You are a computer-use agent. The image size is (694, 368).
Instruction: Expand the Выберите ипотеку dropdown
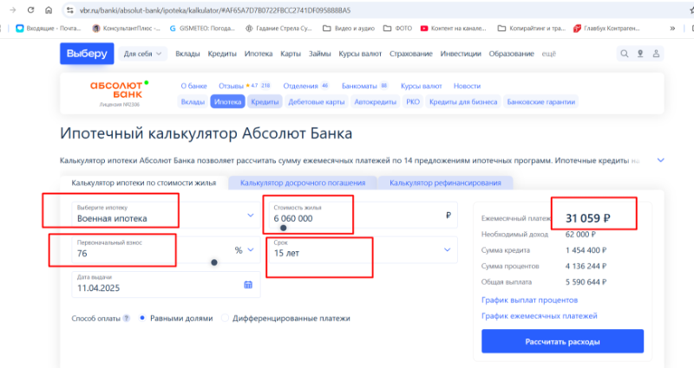(x=250, y=214)
